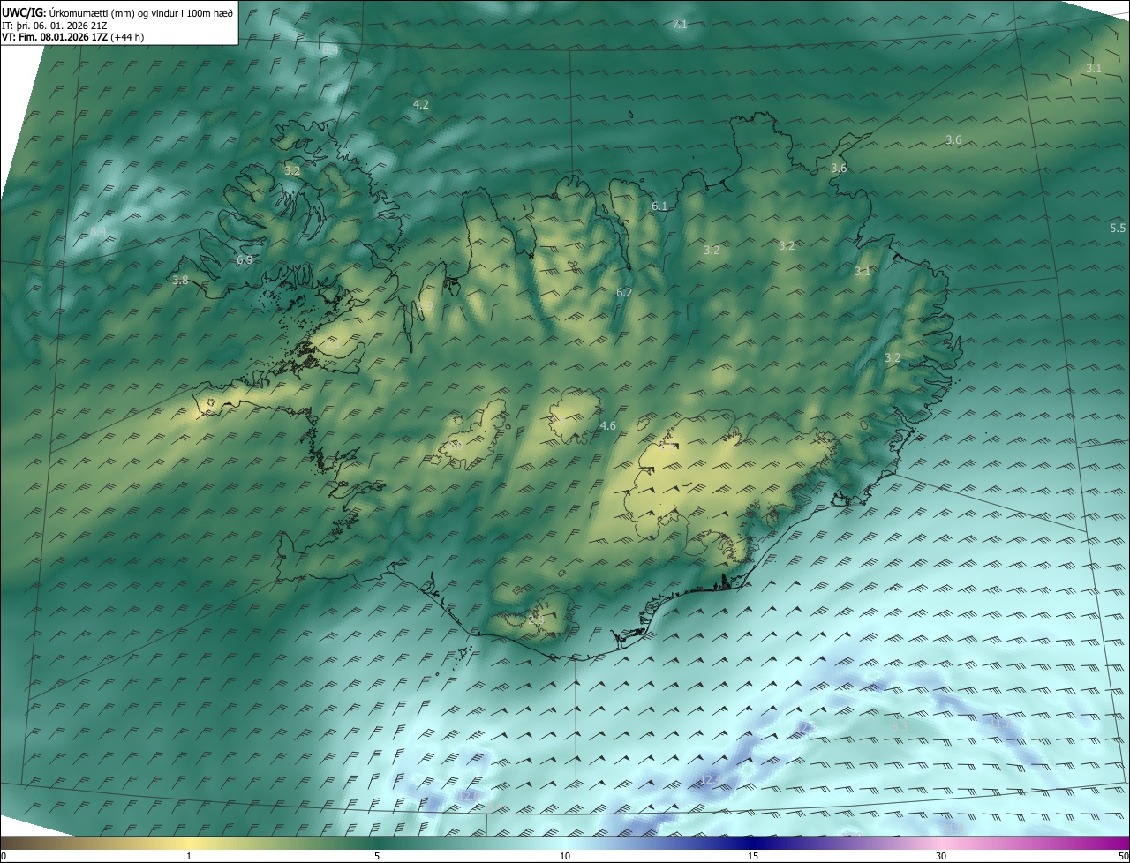Click the 6.9 value label

click(x=245, y=260)
